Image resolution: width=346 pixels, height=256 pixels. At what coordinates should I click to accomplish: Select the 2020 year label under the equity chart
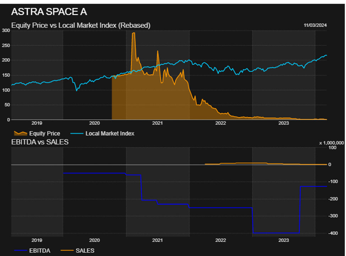point(94,123)
